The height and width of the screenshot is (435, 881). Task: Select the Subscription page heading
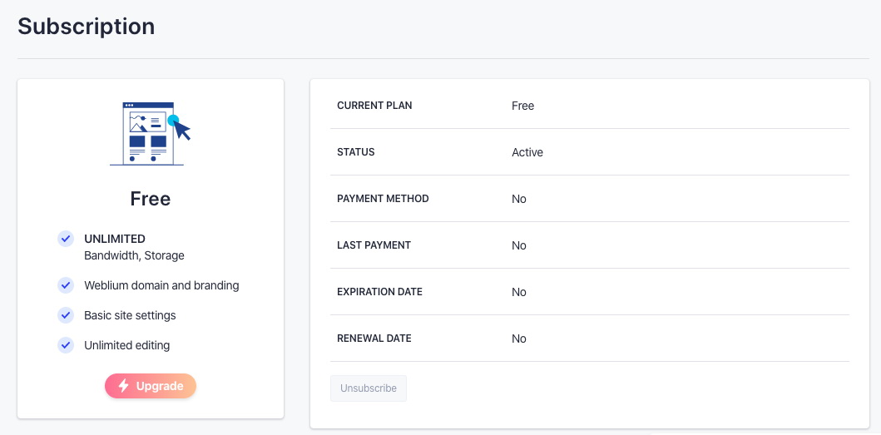(x=87, y=26)
